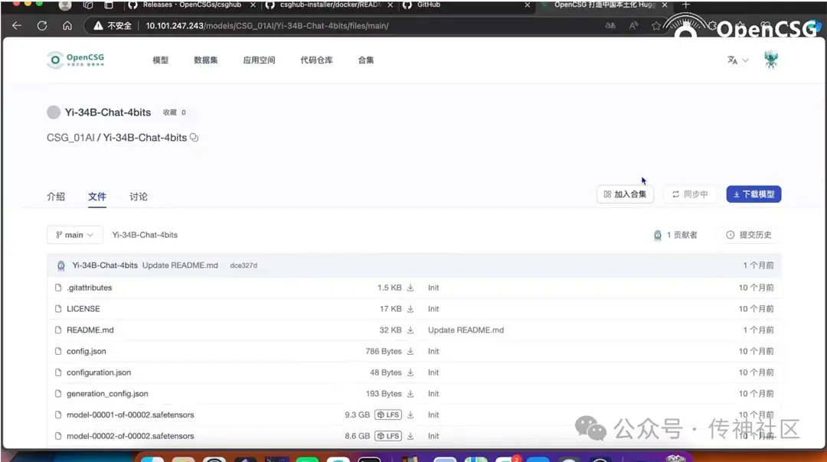Click the 下载模型 button
The width and height of the screenshot is (827, 462).
tap(753, 194)
